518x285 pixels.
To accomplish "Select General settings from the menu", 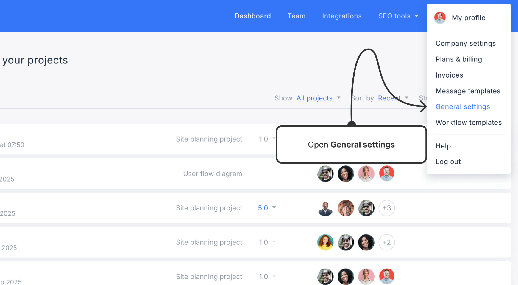I will pyautogui.click(x=463, y=106).
